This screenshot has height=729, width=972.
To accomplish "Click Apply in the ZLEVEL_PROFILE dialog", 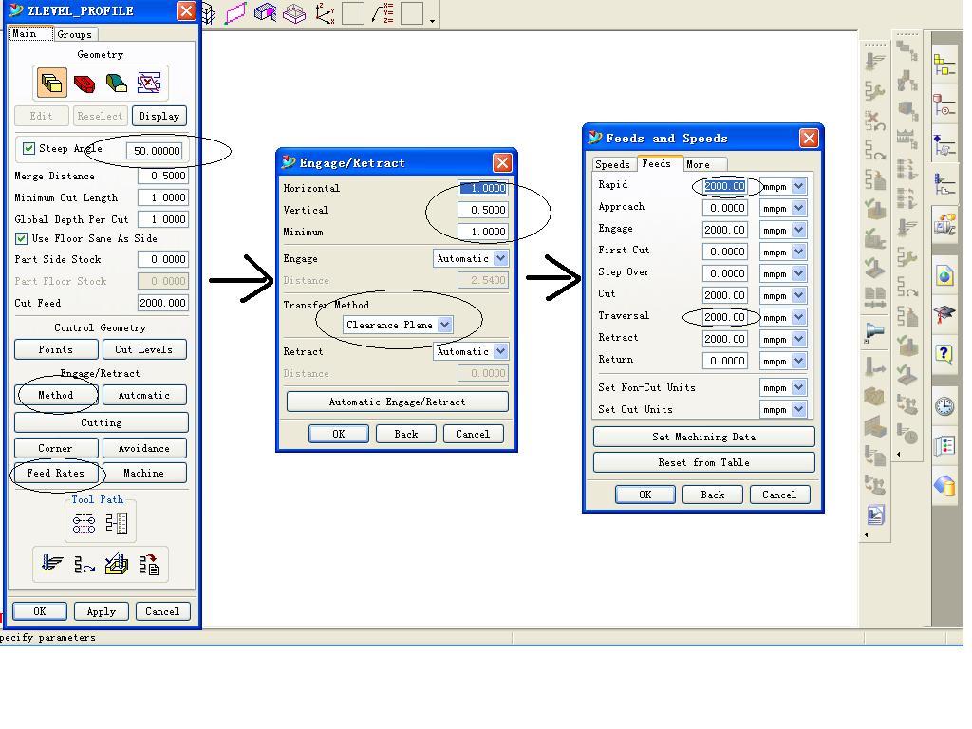I will 101,611.
